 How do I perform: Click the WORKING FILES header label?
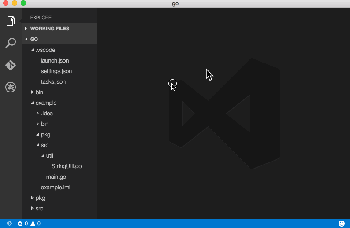click(50, 29)
